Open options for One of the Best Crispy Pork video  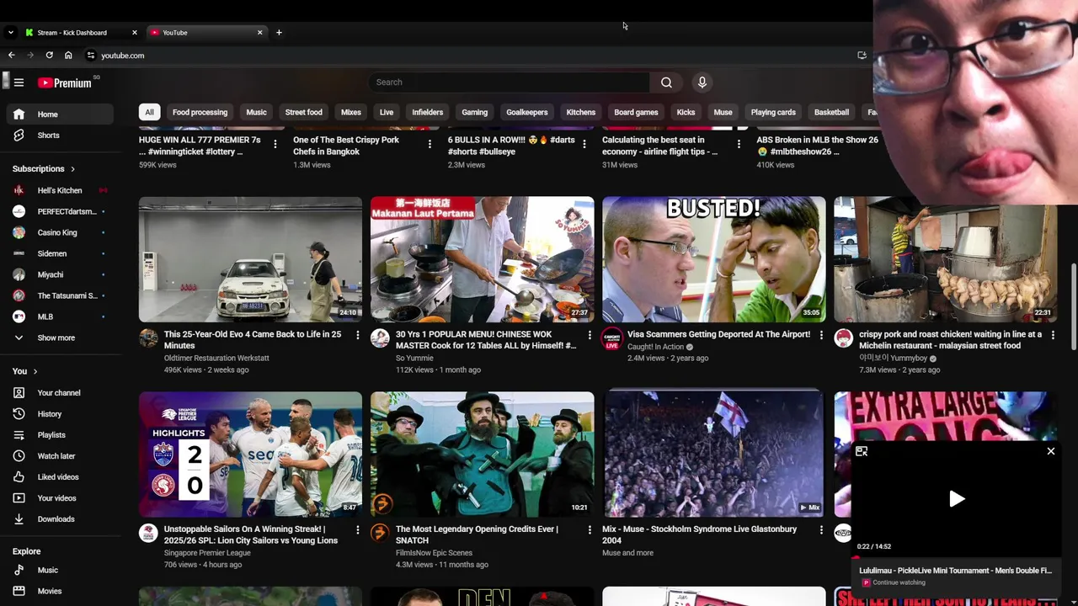(x=430, y=145)
